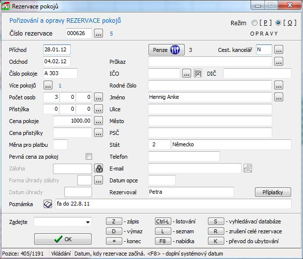Click the * konec button
The image size is (303, 259).
[114, 241]
